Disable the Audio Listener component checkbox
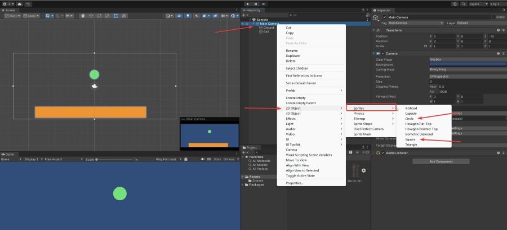The image size is (507, 230). click(383, 153)
